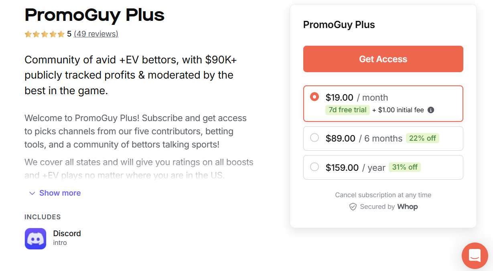The height and width of the screenshot is (271, 493).
Task: Click the info icon beside the initial fee
Action: tap(431, 109)
